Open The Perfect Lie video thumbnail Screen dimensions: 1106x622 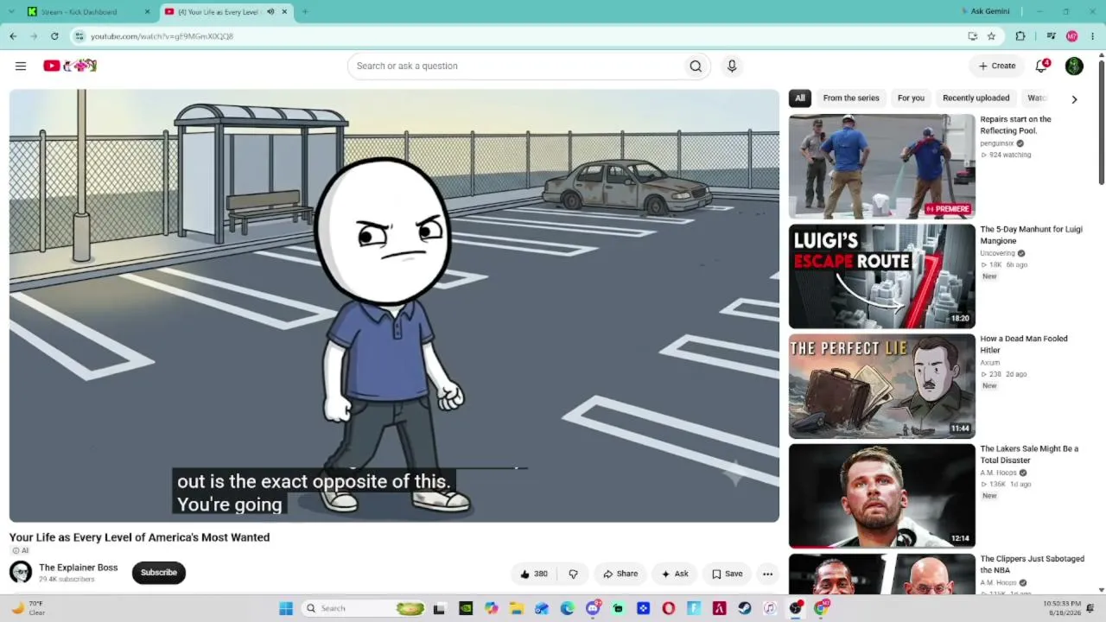pos(882,386)
